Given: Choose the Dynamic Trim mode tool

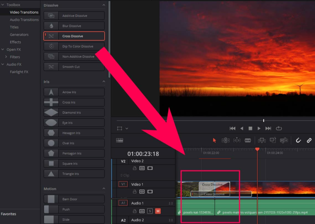Looking at the screenshot, I should click(237, 140).
